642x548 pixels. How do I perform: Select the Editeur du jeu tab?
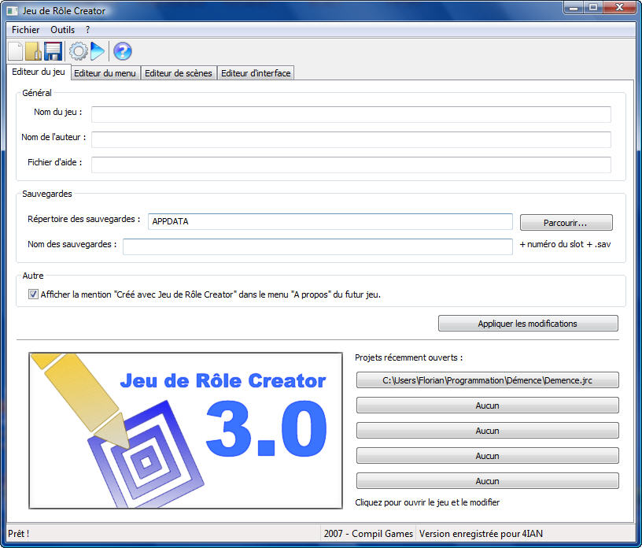[39, 72]
